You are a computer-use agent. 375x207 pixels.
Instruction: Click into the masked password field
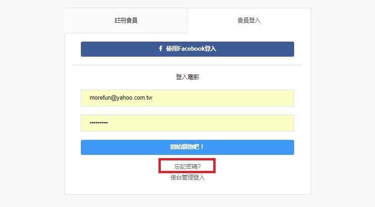(x=187, y=123)
